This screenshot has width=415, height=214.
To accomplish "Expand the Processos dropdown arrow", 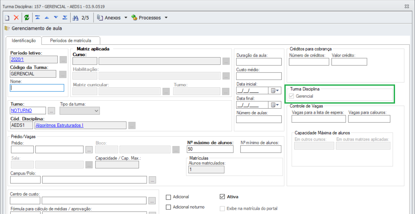I will [x=166, y=18].
